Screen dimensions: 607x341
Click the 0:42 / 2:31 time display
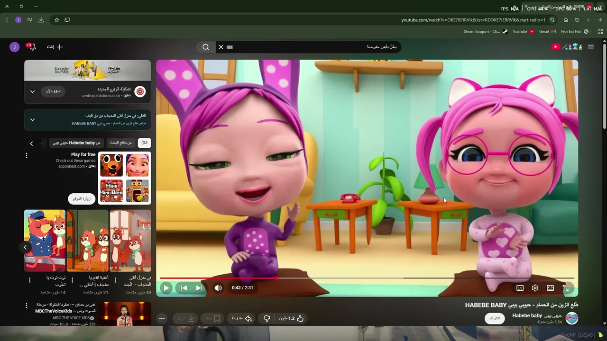point(242,287)
